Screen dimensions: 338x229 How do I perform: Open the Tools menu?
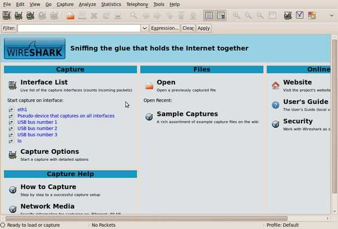click(159, 4)
